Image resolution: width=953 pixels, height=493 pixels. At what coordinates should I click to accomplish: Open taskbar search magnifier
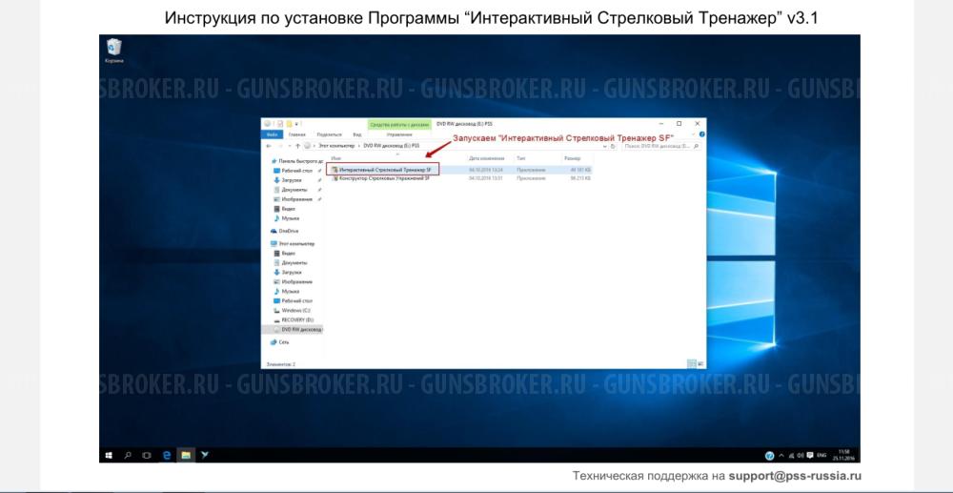pyautogui.click(x=128, y=454)
